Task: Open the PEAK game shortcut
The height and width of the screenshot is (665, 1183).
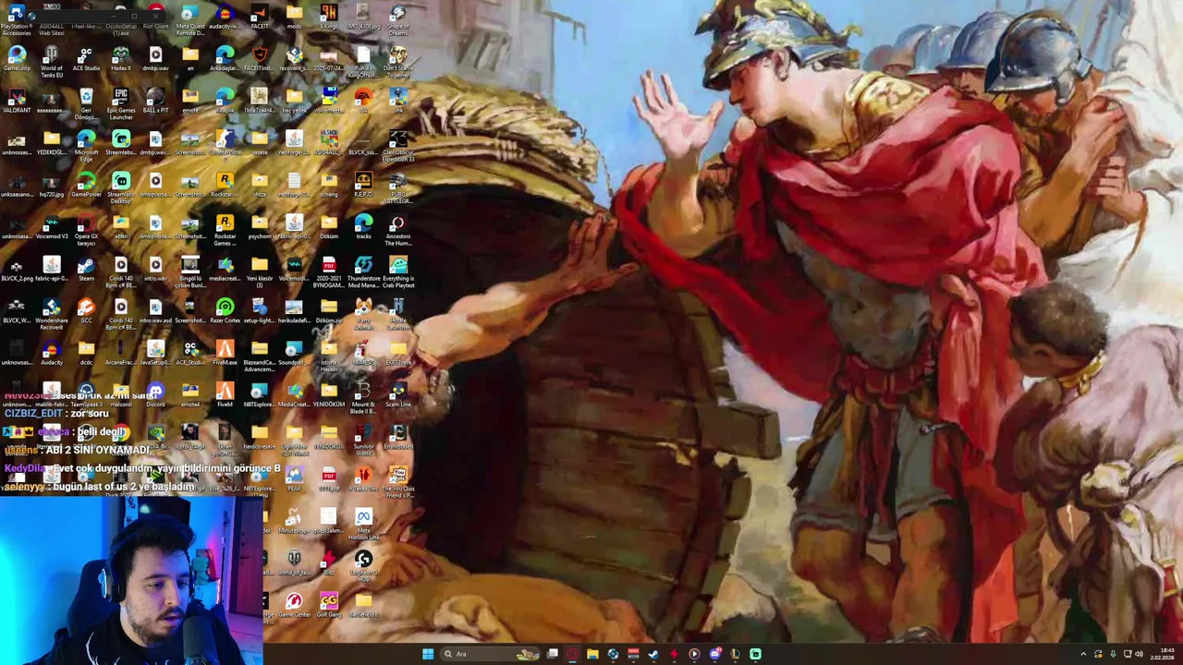Action: (x=294, y=478)
